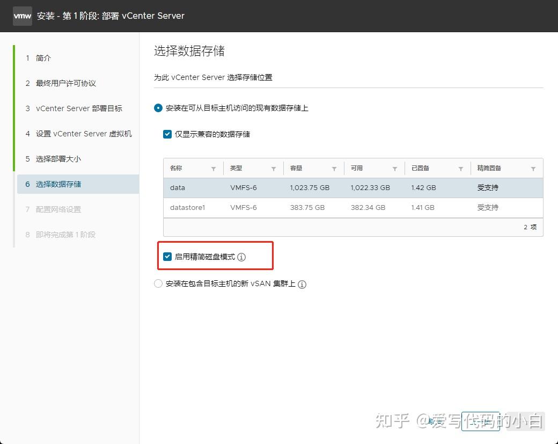Click 受支持 in data row

pos(488,188)
